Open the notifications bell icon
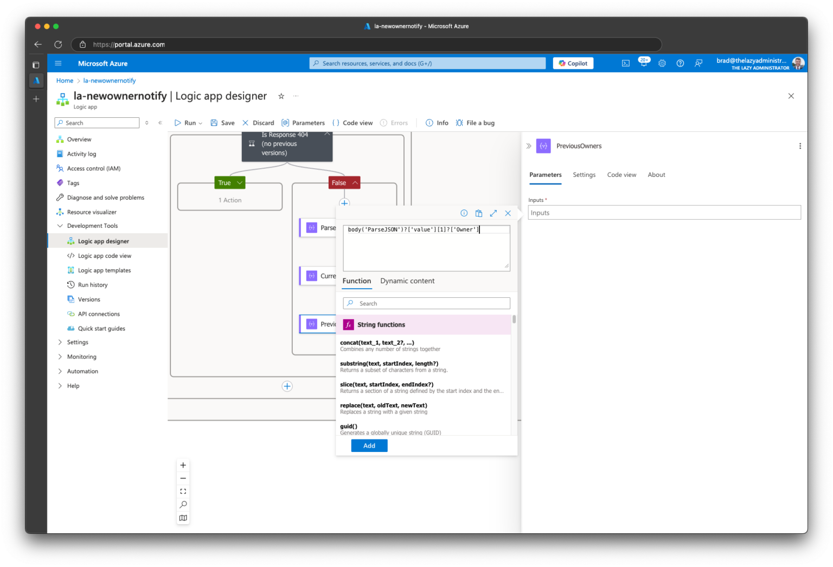Viewport: 833px width, 567px height. pyautogui.click(x=644, y=63)
